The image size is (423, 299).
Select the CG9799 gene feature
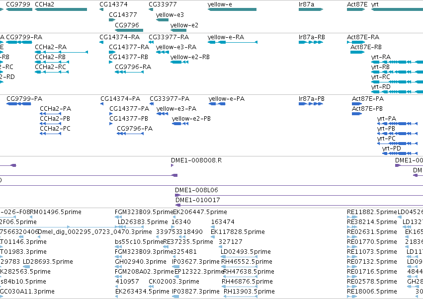click(19, 9)
